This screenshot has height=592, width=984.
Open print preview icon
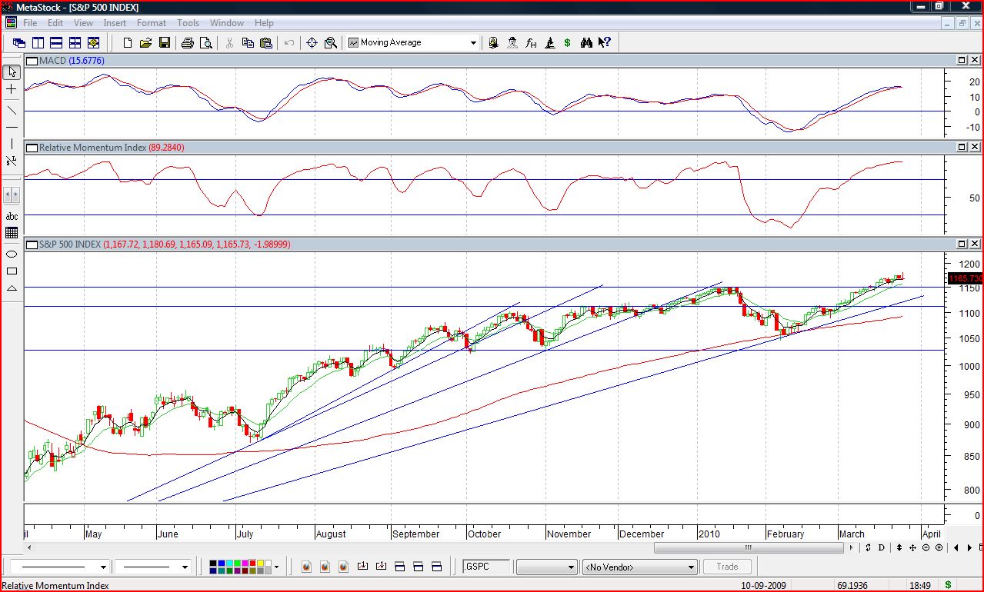tap(206, 43)
